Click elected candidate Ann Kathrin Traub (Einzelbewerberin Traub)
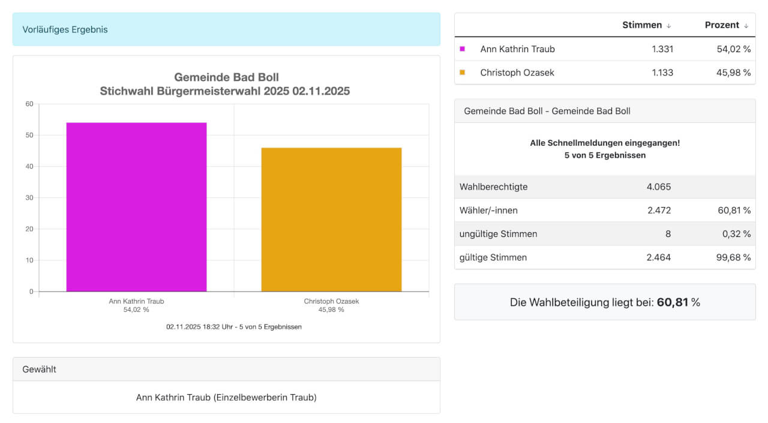Image resolution: width=768 pixels, height=423 pixels. pyautogui.click(x=226, y=397)
